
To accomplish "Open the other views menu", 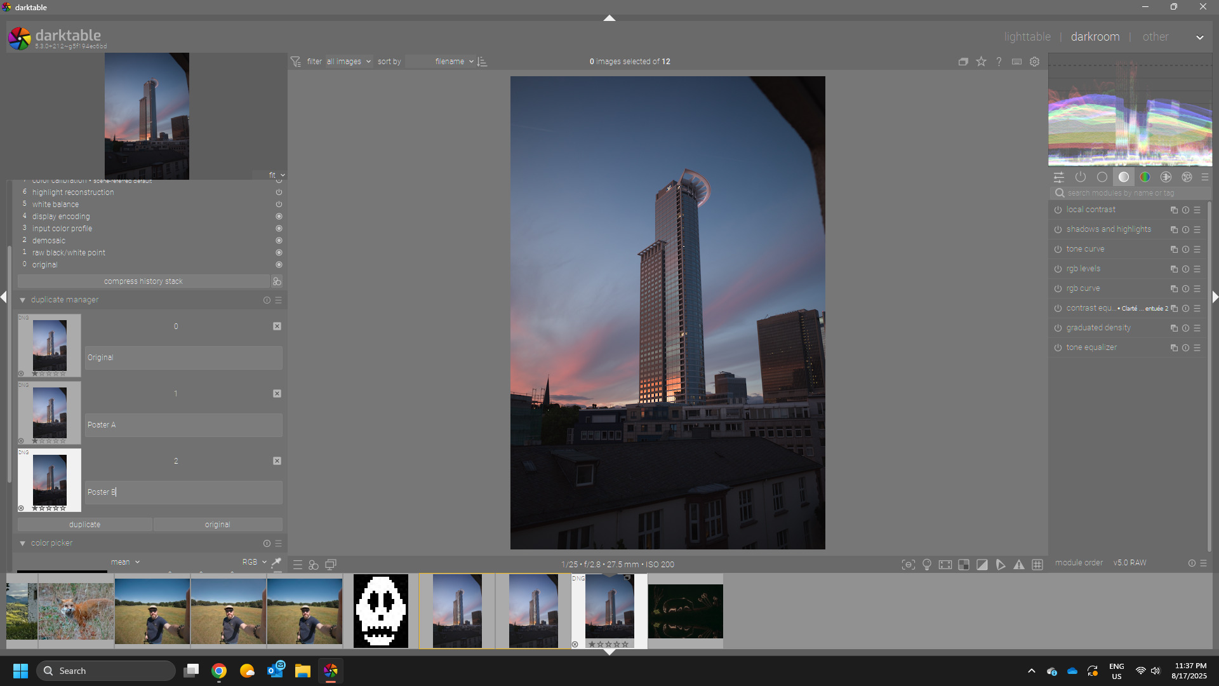I will tap(1156, 37).
